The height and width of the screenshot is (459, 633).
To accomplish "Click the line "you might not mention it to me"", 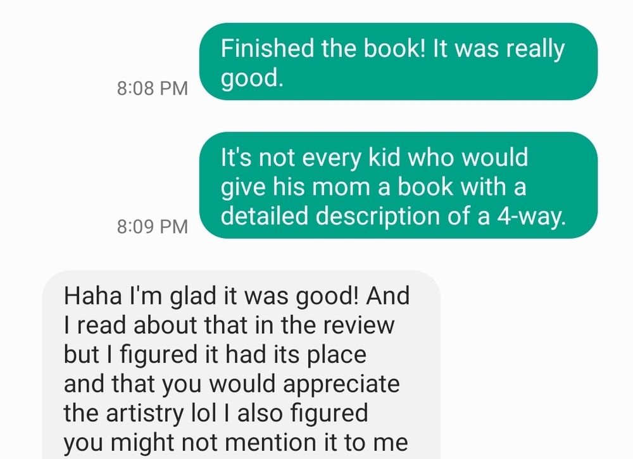I will tap(235, 443).
